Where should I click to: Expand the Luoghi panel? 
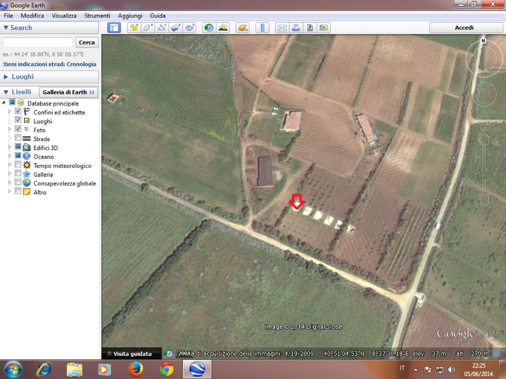click(x=6, y=76)
